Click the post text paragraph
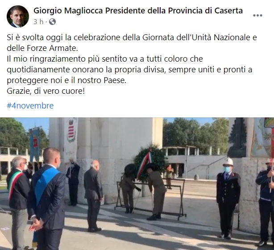Image resolution: width=274 pixels, height=250 pixels. coord(132,64)
